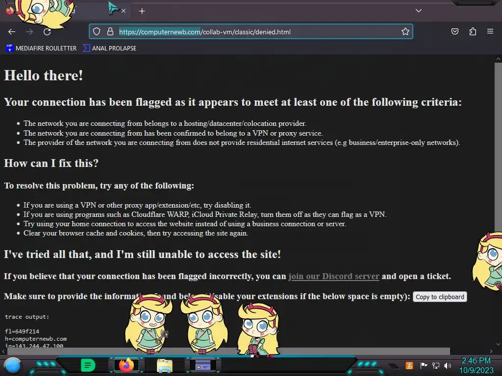Click the orange Java tray icon
The height and width of the screenshot is (376, 502).
(x=409, y=365)
